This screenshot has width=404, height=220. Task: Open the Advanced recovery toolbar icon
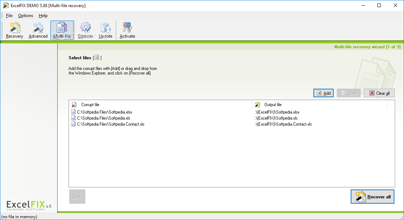38,31
